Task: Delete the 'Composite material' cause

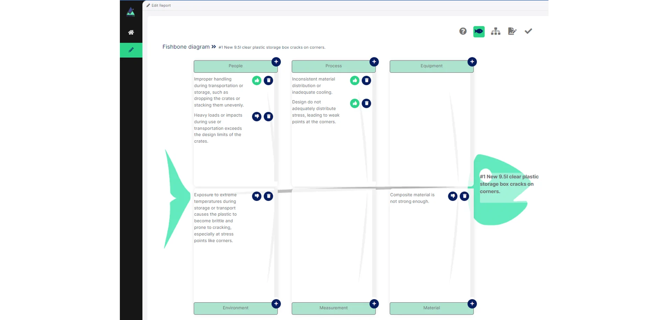Action: click(x=464, y=196)
